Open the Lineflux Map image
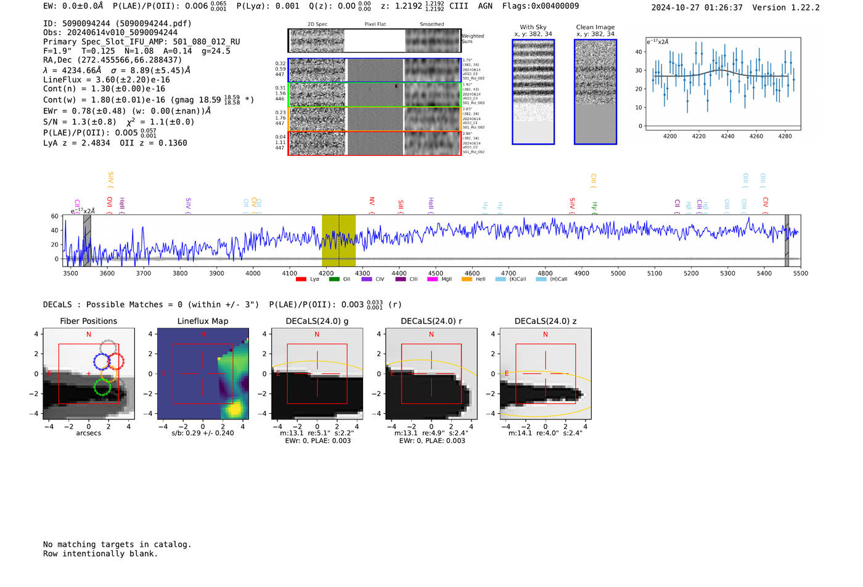This screenshot has height=587, width=863. point(203,374)
